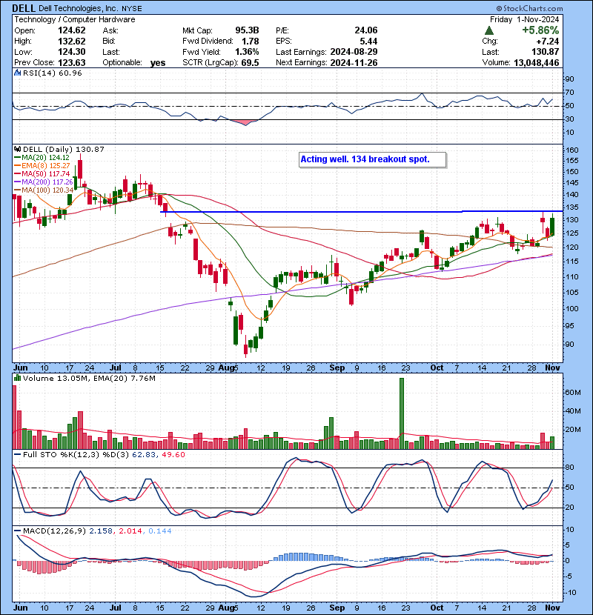Click the 80 level on stochastic axis
Screen dimensions: 593x615
pos(569,468)
